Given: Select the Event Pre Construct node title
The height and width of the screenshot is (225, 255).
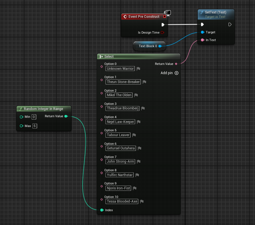Looking at the screenshot, I should pos(144,17).
